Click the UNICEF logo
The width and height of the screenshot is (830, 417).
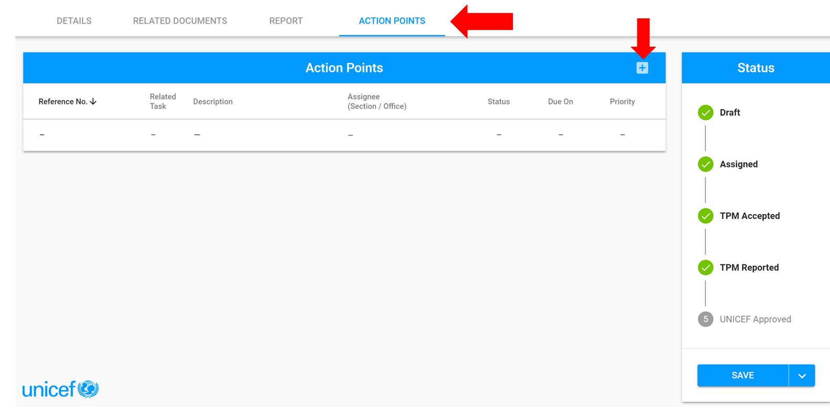(x=60, y=389)
